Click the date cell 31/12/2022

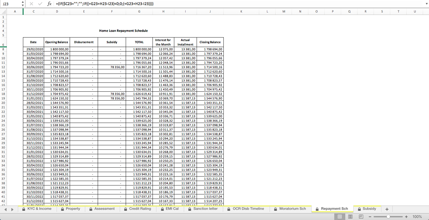33,201
